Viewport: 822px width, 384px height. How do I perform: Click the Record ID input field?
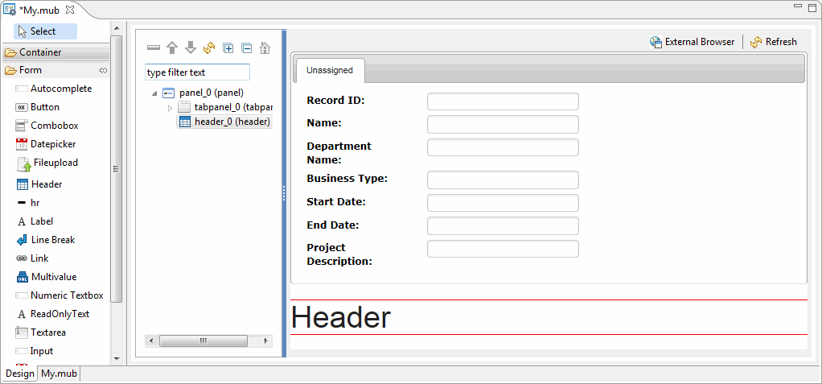coord(503,101)
